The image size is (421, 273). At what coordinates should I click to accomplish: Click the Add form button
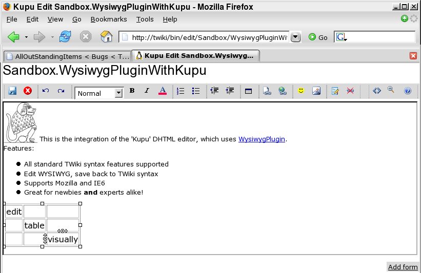point(403,267)
